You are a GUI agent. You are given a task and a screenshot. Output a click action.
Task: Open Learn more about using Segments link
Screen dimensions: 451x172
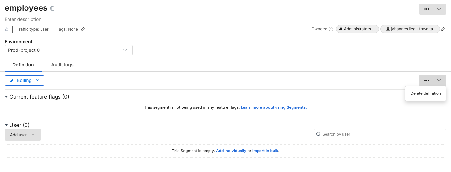274,107
